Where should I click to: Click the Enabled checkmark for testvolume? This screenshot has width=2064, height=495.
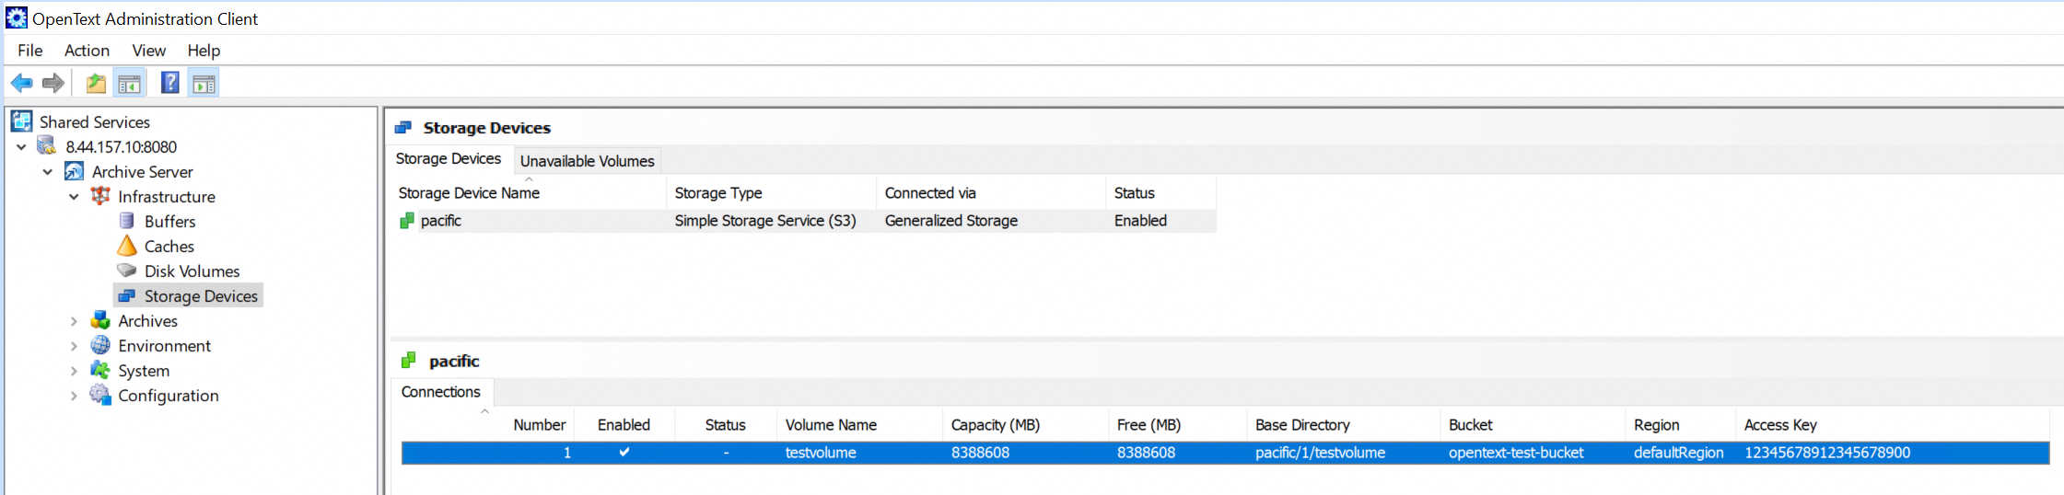coord(624,452)
